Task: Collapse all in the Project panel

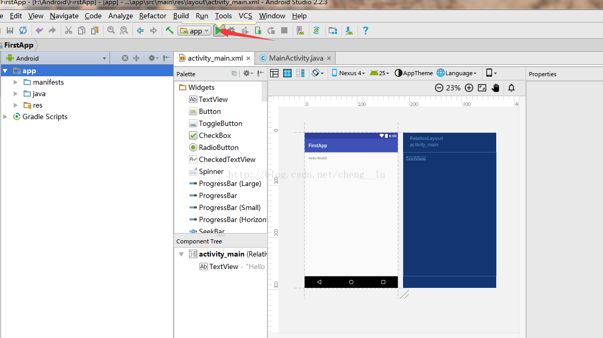Action: coord(137,58)
